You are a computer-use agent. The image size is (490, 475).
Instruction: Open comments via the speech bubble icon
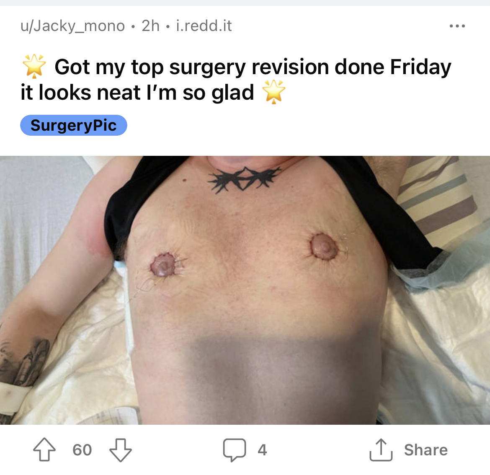click(x=235, y=450)
